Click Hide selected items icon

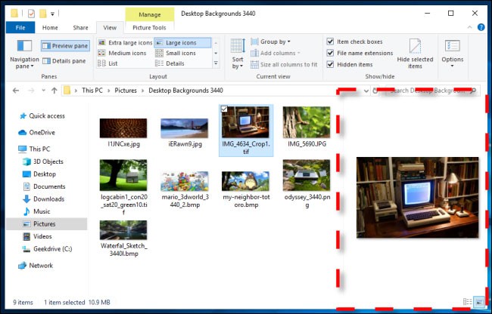coord(415,53)
